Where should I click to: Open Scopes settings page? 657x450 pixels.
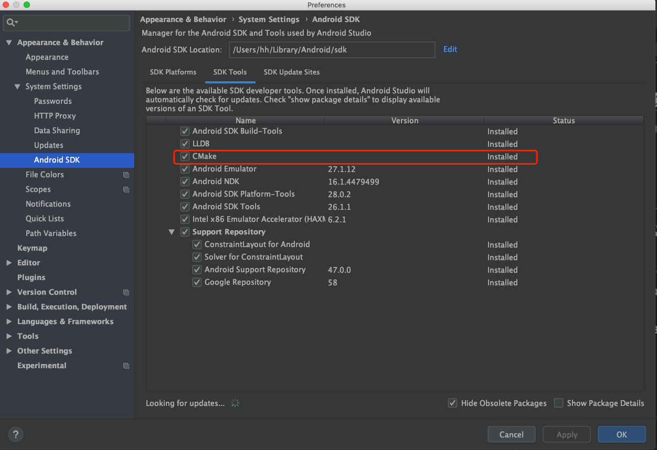[38, 189]
